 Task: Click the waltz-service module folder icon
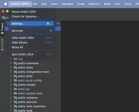(x=16, y=102)
